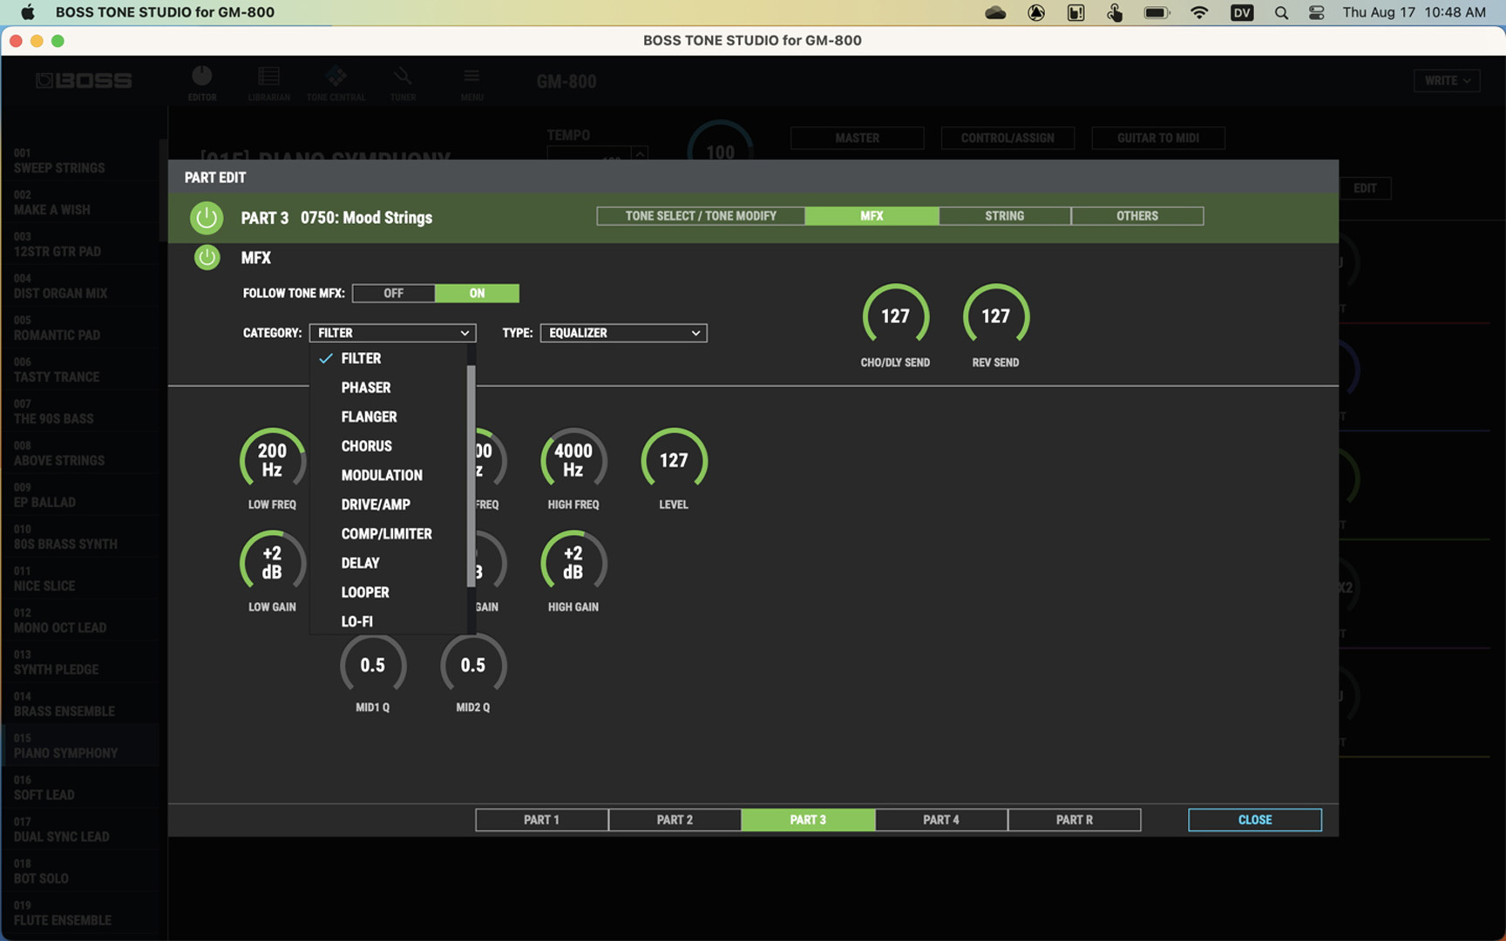Open the Apple menu
Viewport: 1506px width, 941px height.
pos(27,12)
